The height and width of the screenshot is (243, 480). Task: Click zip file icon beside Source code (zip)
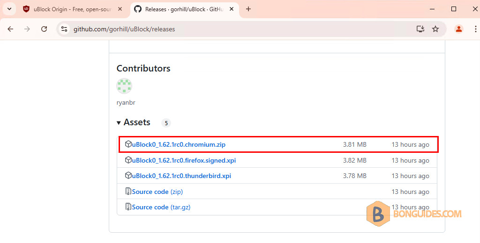[x=128, y=192]
